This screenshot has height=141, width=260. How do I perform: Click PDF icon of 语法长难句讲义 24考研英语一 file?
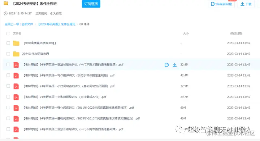tap(16, 65)
